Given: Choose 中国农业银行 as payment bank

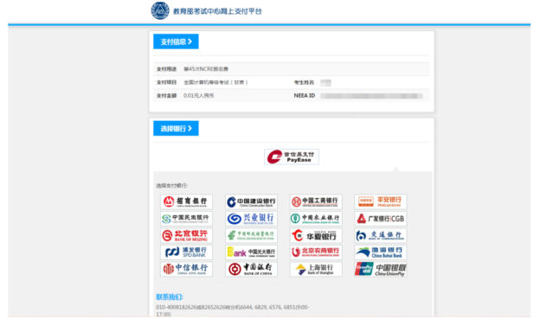Looking at the screenshot, I should pyautogui.click(x=316, y=219).
